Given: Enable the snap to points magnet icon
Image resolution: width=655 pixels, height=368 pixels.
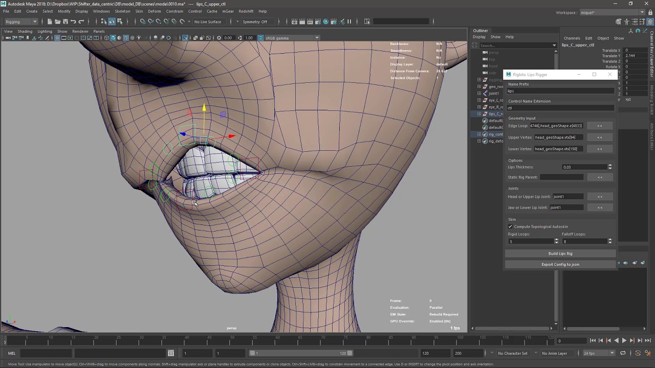Looking at the screenshot, I should (158, 21).
